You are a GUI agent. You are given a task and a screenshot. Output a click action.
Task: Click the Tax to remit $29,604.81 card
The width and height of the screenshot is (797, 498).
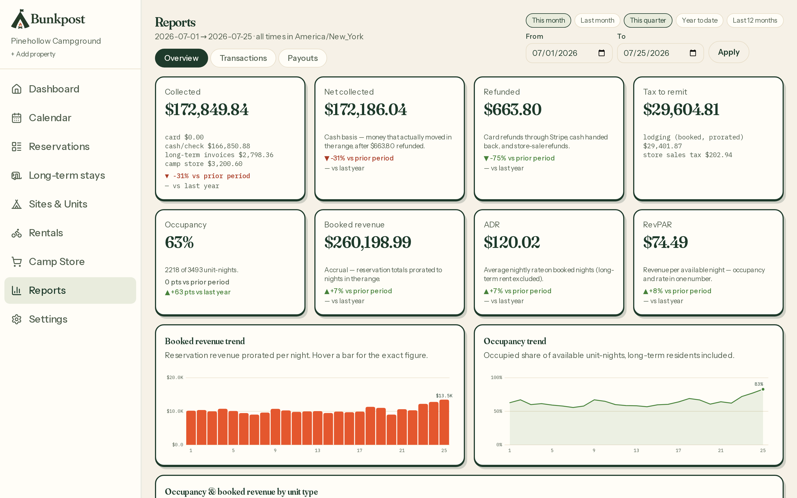[708, 139]
